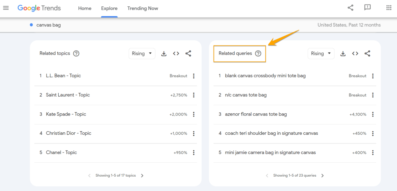Image resolution: width=397 pixels, height=191 pixels.
Task: Go to the Home tab
Action: 84,8
